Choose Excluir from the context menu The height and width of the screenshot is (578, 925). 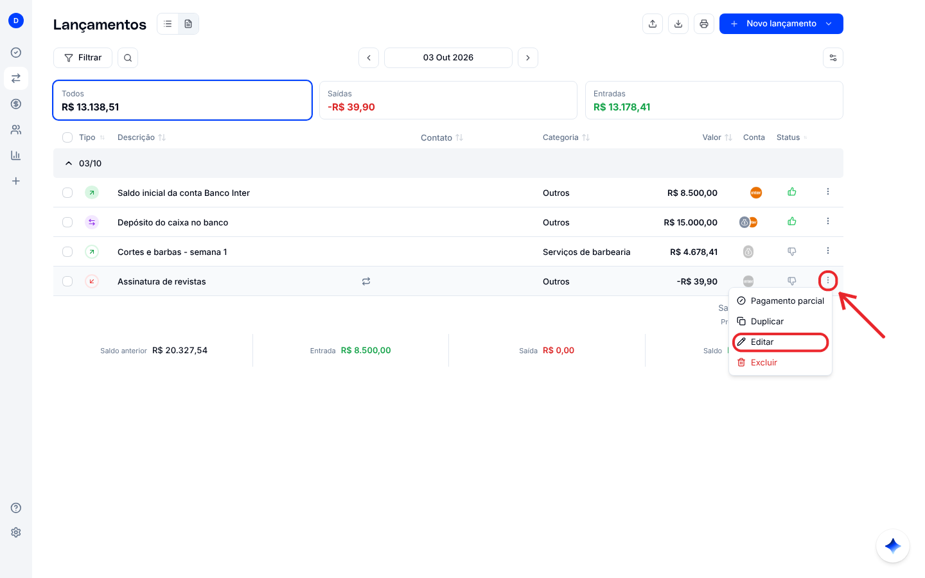[780, 362]
